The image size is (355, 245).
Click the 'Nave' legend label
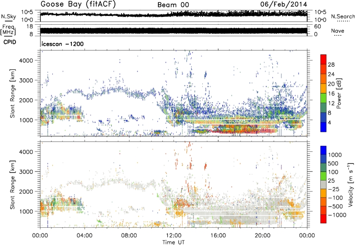(x=338, y=31)
